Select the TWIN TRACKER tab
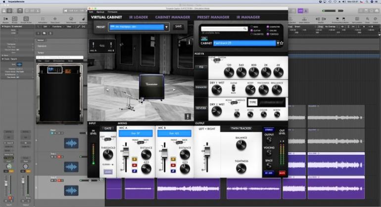381x207 pixels. [x=241, y=129]
